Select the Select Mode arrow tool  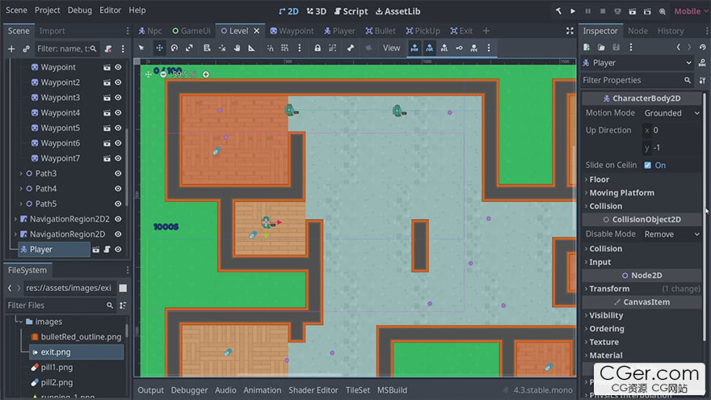tap(141, 48)
